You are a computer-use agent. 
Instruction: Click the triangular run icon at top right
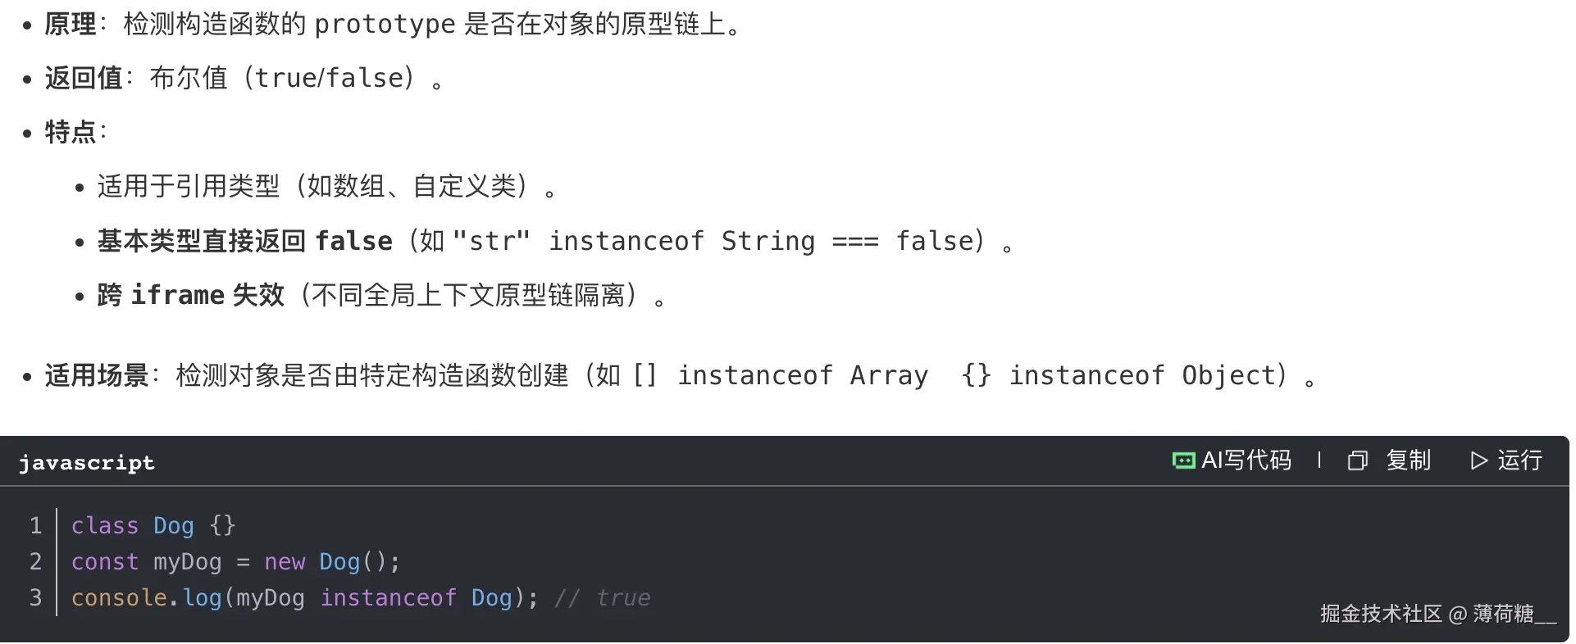tap(1478, 460)
